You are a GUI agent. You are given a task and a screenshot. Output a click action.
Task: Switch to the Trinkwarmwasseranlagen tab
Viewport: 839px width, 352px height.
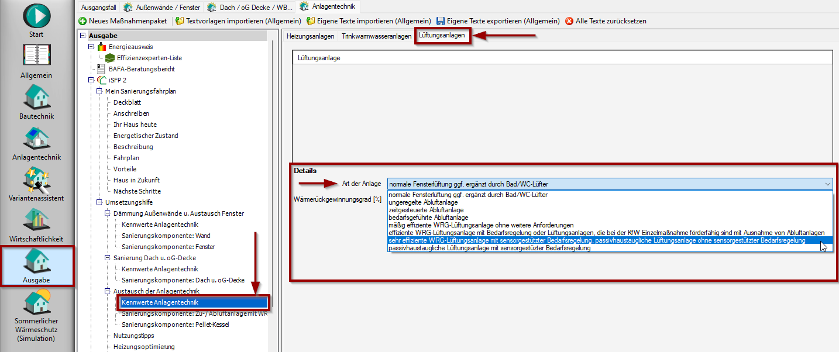[x=377, y=36]
